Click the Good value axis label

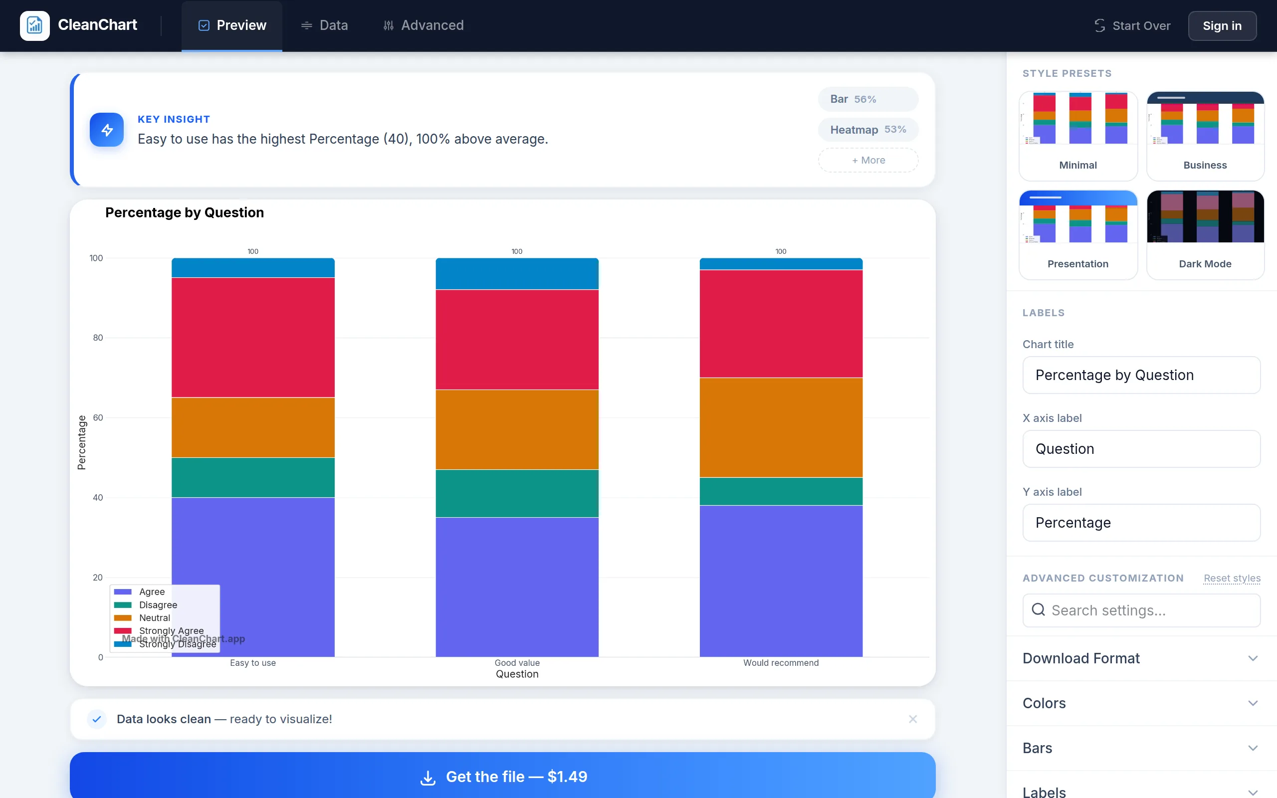pos(517,663)
